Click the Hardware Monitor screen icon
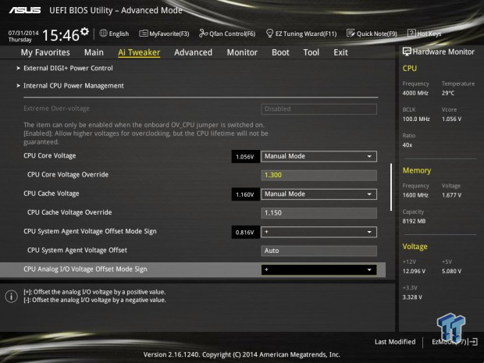 407,52
